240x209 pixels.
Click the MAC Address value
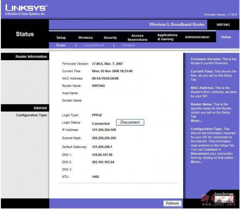pos(105,79)
